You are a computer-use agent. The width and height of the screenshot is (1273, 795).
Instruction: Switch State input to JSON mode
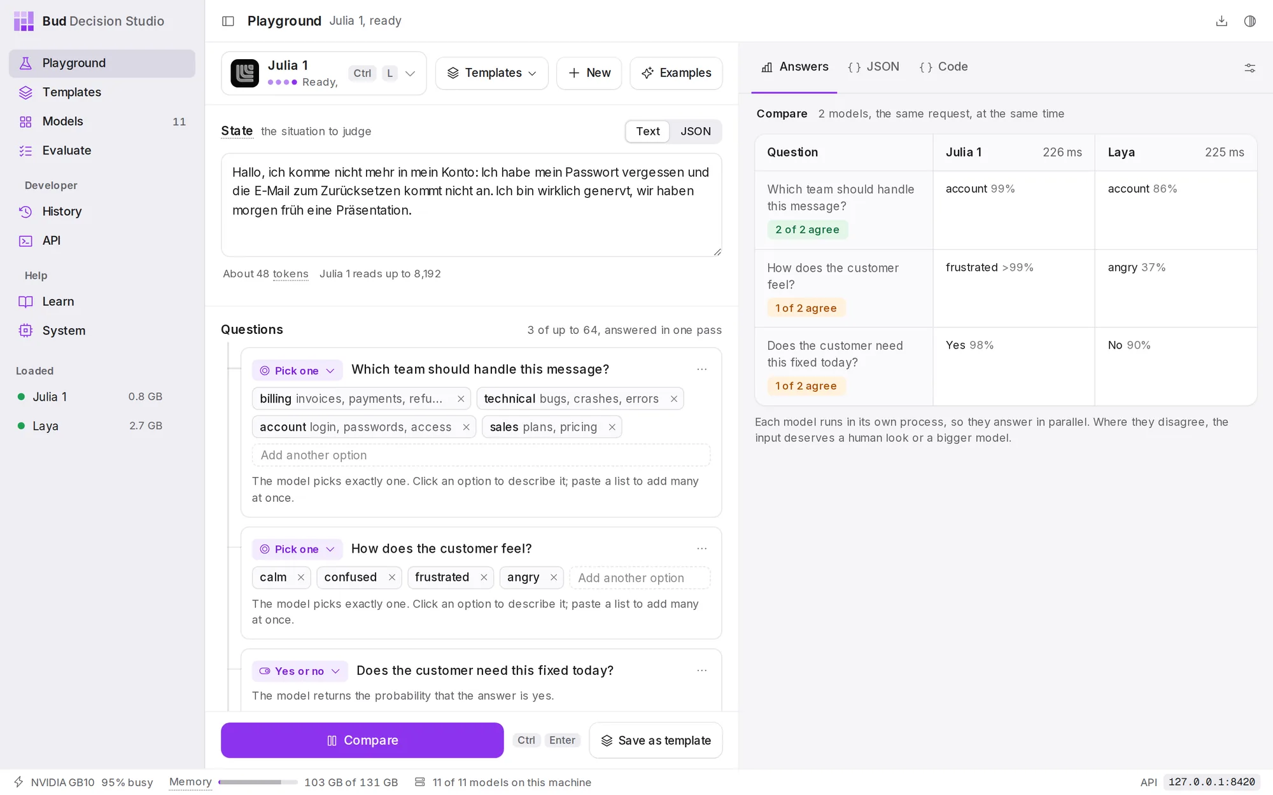695,132
